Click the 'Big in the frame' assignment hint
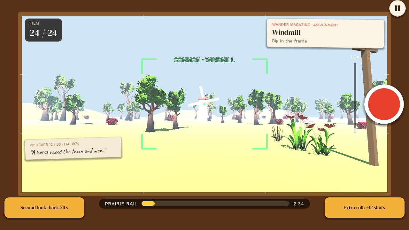The image size is (409, 230). pos(289,41)
